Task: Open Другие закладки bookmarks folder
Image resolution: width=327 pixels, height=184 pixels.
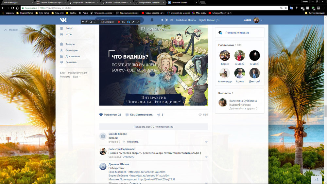Action: point(315,13)
